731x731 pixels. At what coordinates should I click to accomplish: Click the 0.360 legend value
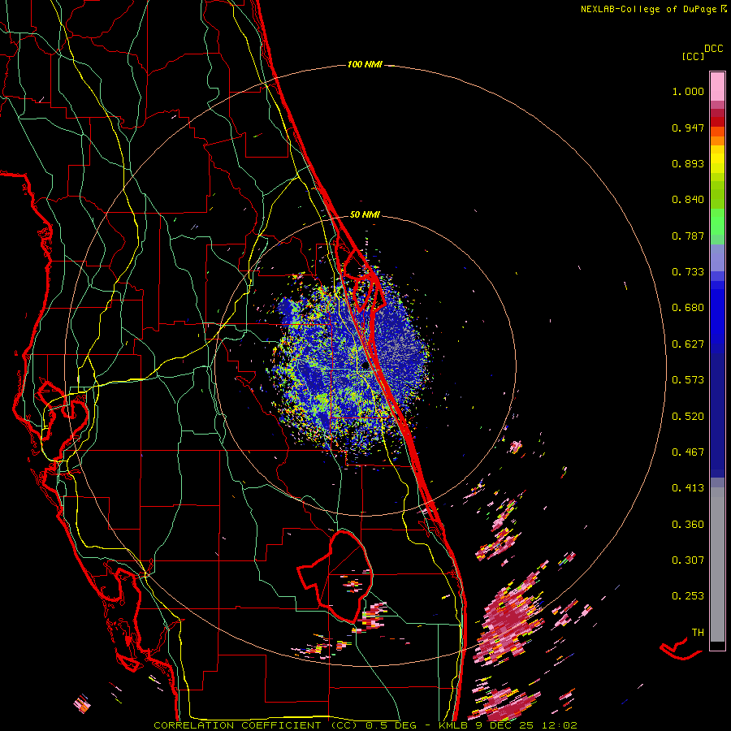688,525
